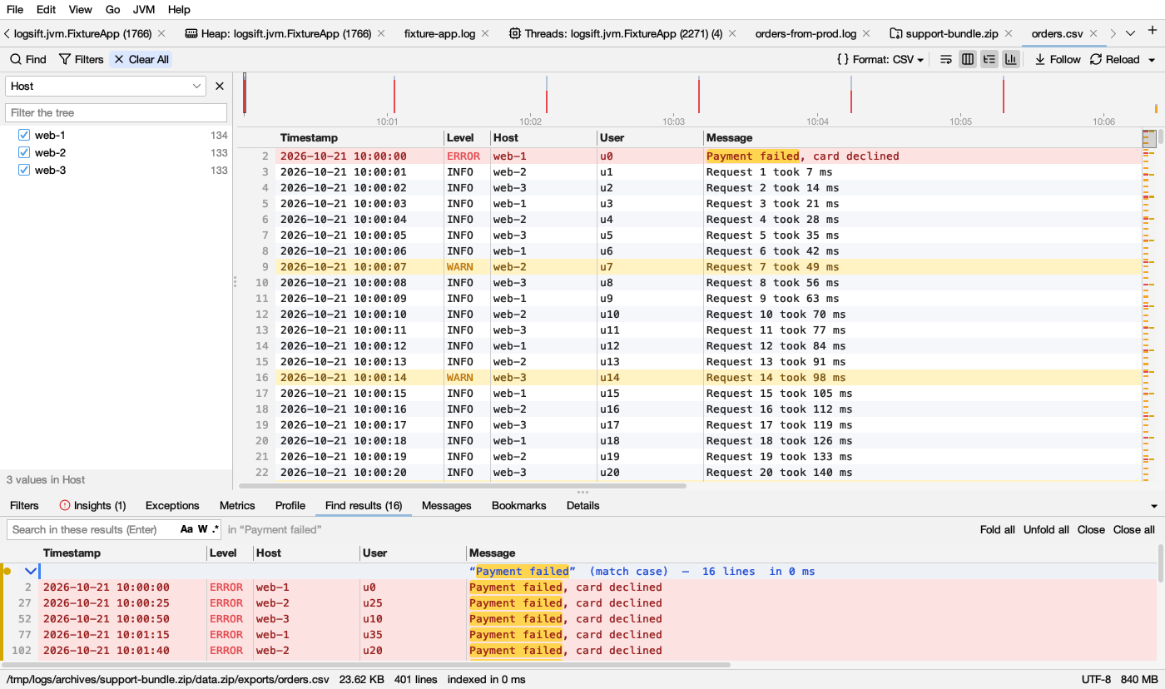Click the horizontal scrollbar under log table

(x=463, y=485)
